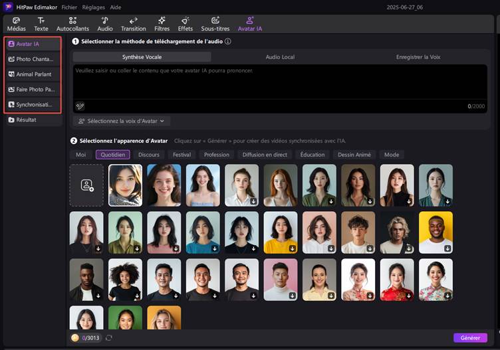
Task: Click the credits coin icon
Action: pyautogui.click(x=75, y=338)
